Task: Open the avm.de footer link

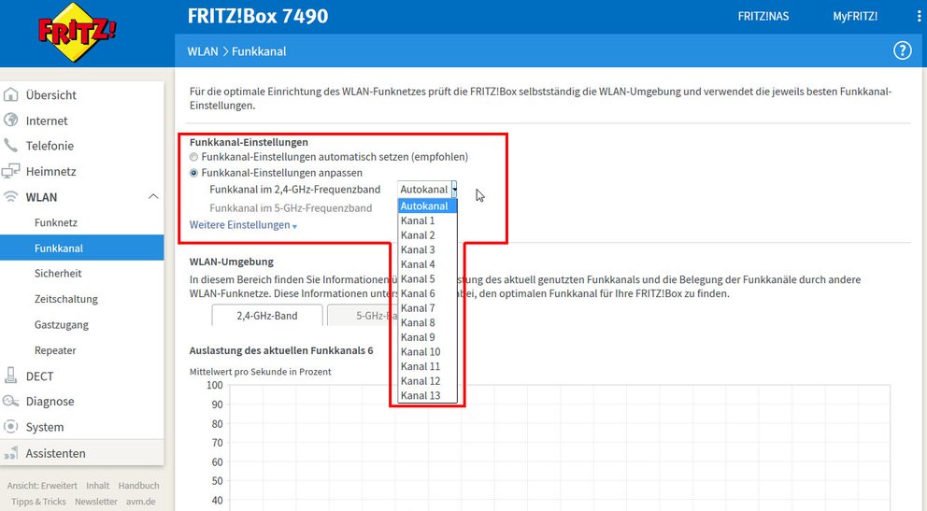Action: (141, 502)
